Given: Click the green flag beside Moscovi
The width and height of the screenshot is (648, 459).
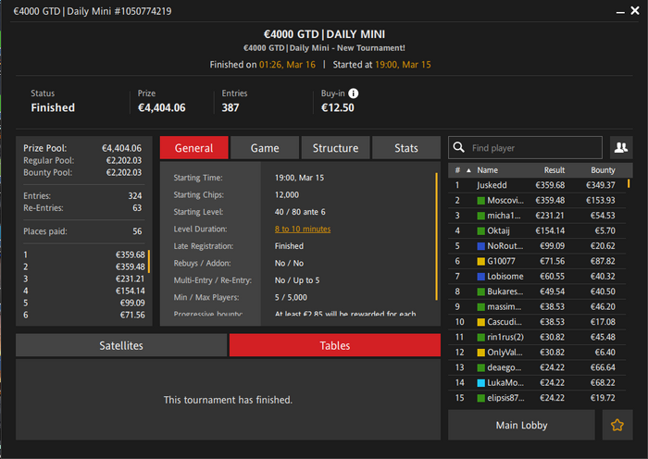Looking at the screenshot, I should (x=480, y=201).
